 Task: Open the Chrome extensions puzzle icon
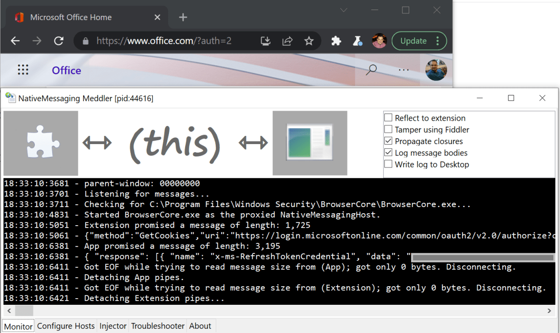(x=336, y=41)
